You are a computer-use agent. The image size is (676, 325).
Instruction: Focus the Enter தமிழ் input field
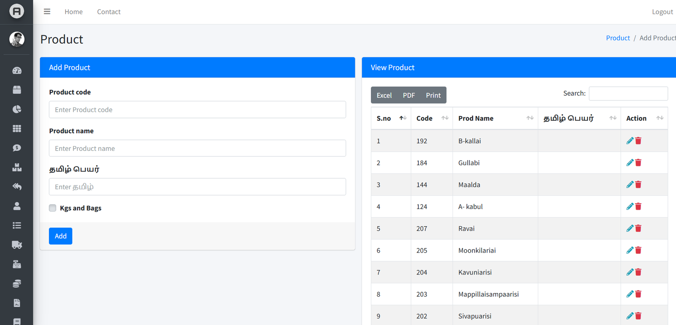point(197,187)
